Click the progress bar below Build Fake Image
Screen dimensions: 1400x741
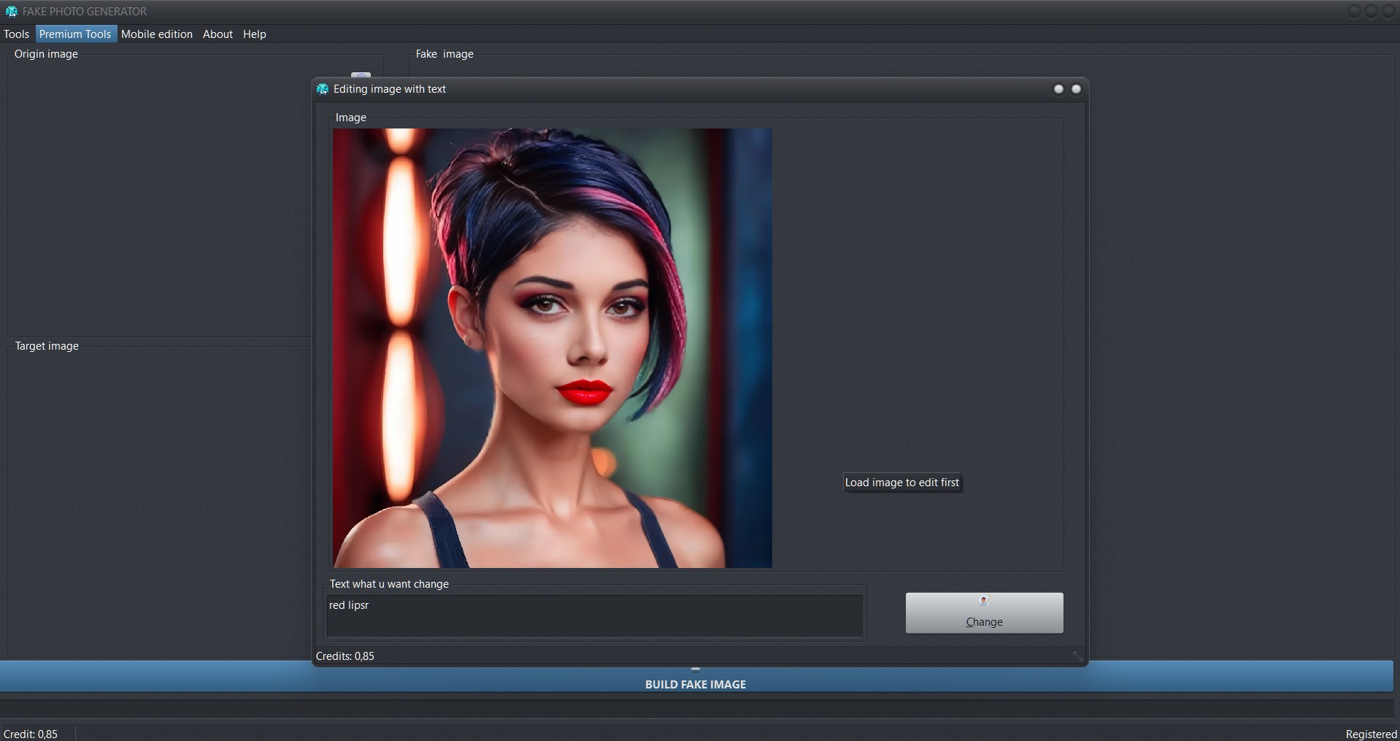pyautogui.click(x=696, y=709)
